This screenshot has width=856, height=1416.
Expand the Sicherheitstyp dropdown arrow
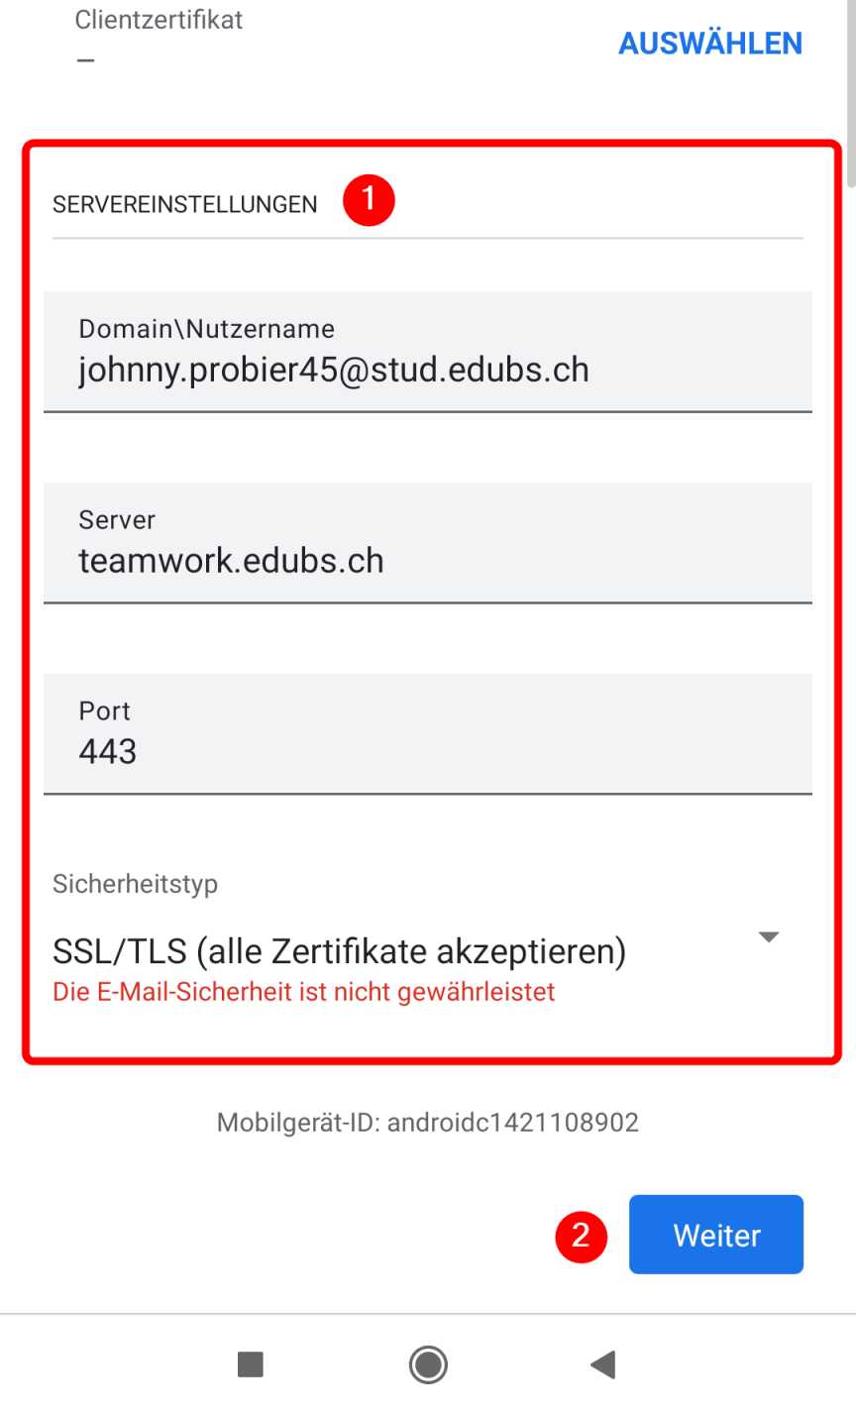(768, 937)
